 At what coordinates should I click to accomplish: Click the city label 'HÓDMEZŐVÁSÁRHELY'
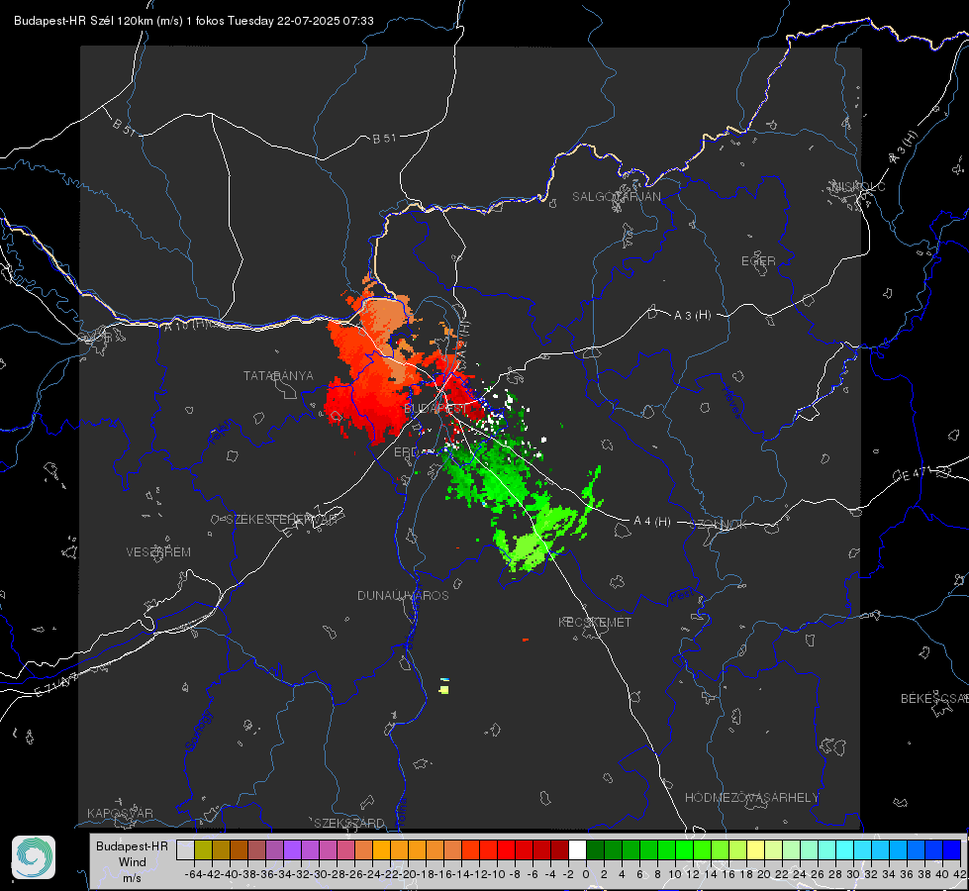click(751, 798)
